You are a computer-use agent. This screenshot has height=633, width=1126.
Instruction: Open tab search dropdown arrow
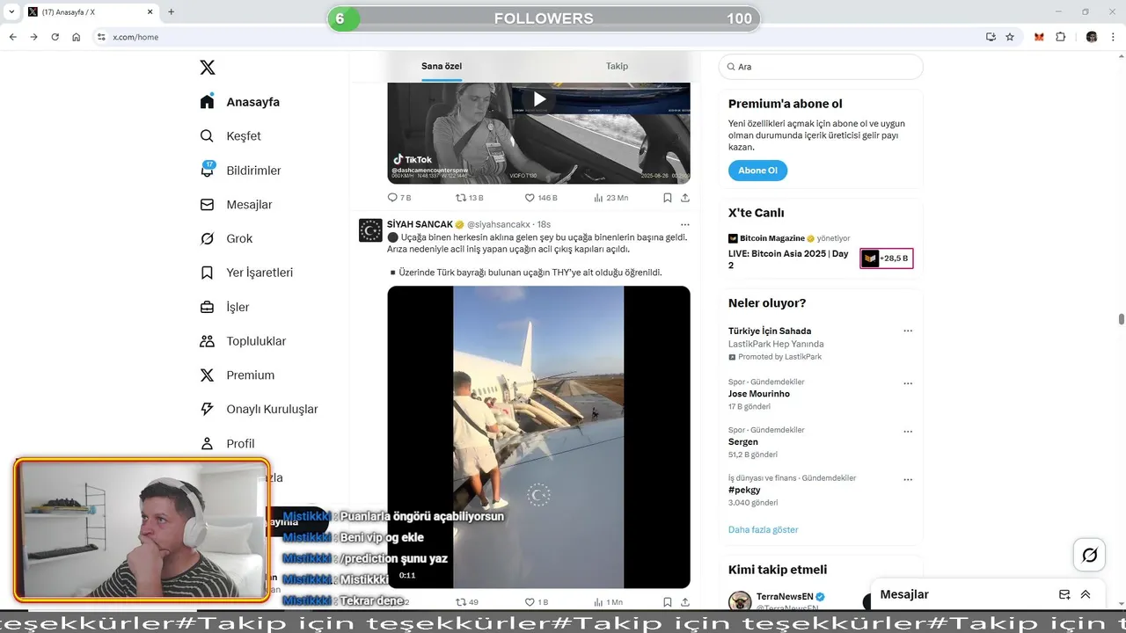point(11,11)
